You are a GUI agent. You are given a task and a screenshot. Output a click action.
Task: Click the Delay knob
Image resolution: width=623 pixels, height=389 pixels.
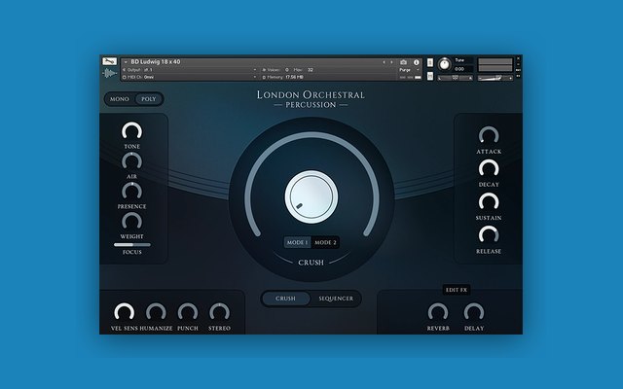point(474,313)
